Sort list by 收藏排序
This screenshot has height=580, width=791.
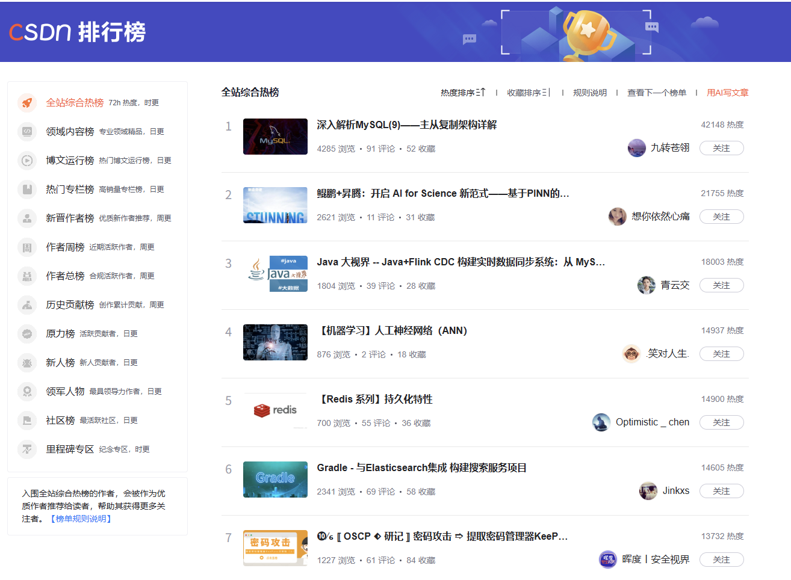[x=528, y=93]
